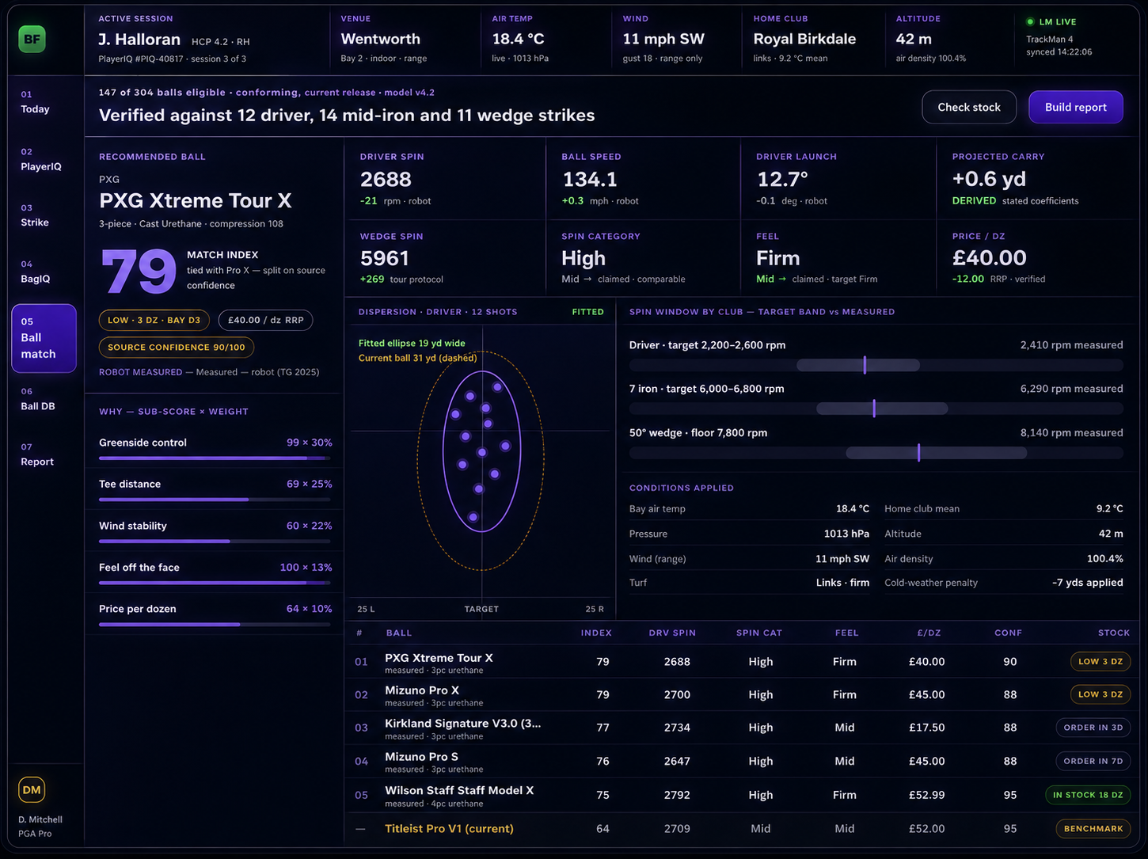
Task: Click the Price / DZ £40.00 card
Action: [1037, 259]
